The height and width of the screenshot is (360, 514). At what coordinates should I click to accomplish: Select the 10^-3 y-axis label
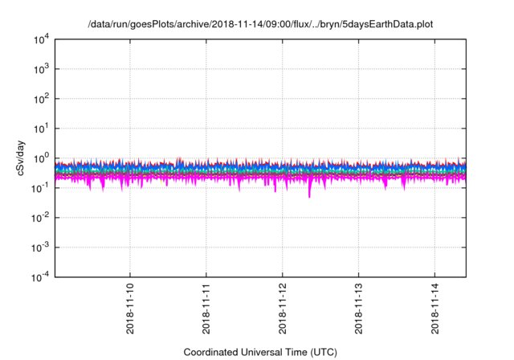click(x=40, y=248)
